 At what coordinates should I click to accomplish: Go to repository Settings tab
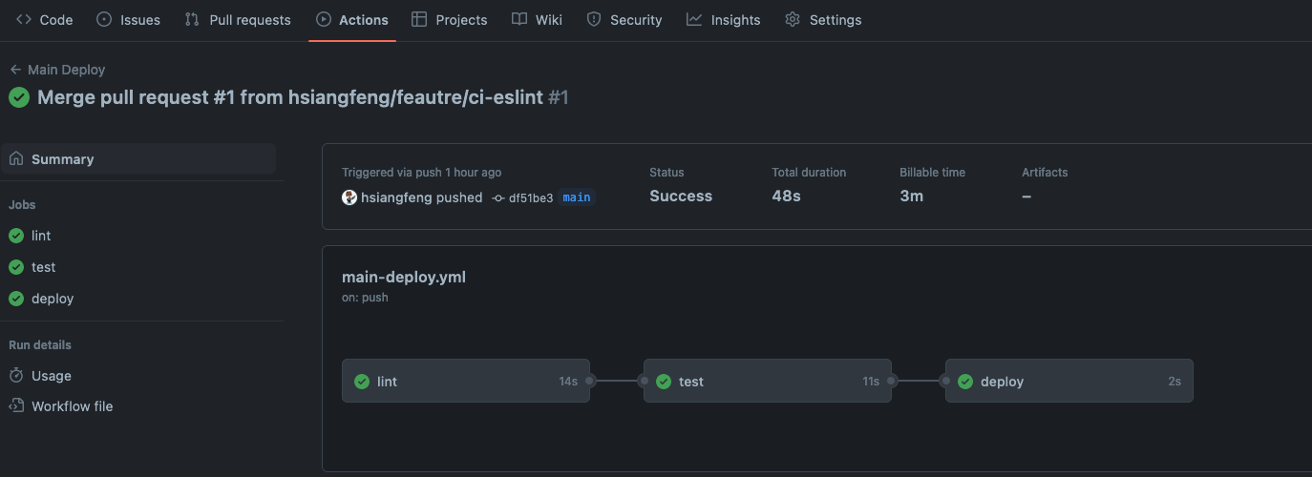point(823,20)
